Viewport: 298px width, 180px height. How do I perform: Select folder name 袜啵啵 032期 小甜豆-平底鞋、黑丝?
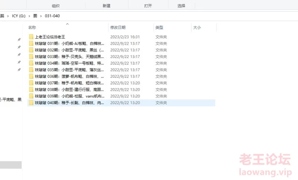[x=69, y=50]
